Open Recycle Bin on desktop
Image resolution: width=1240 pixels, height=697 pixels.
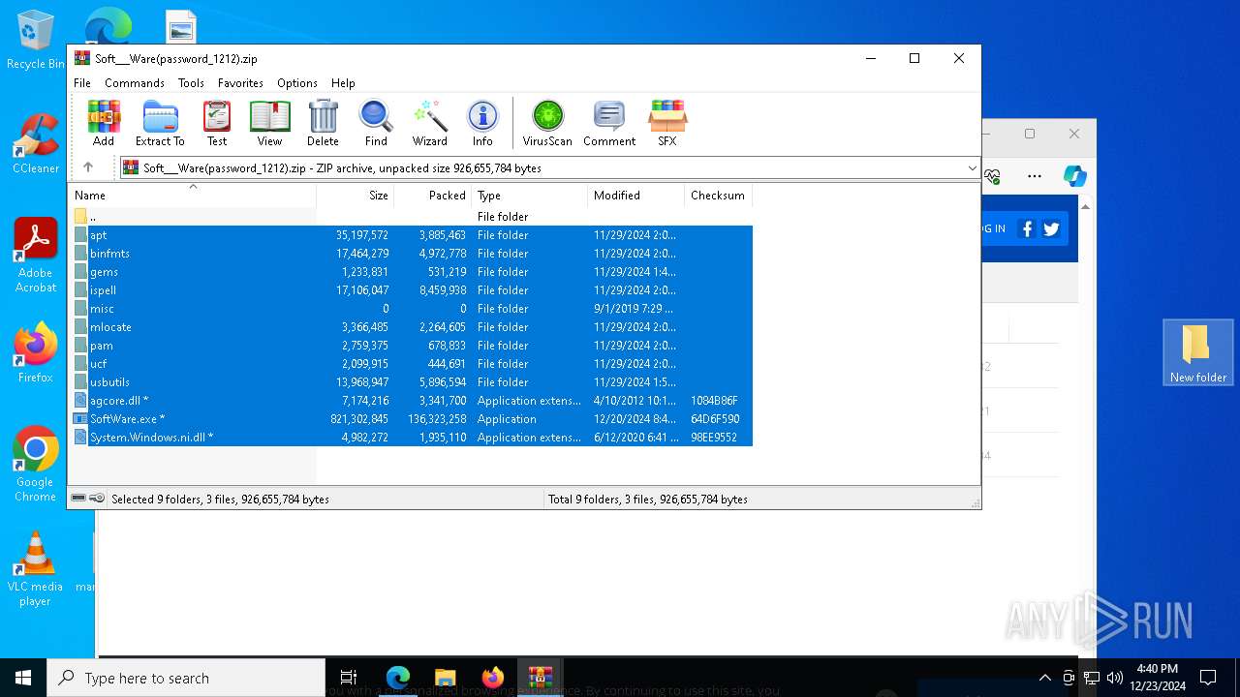point(36,40)
